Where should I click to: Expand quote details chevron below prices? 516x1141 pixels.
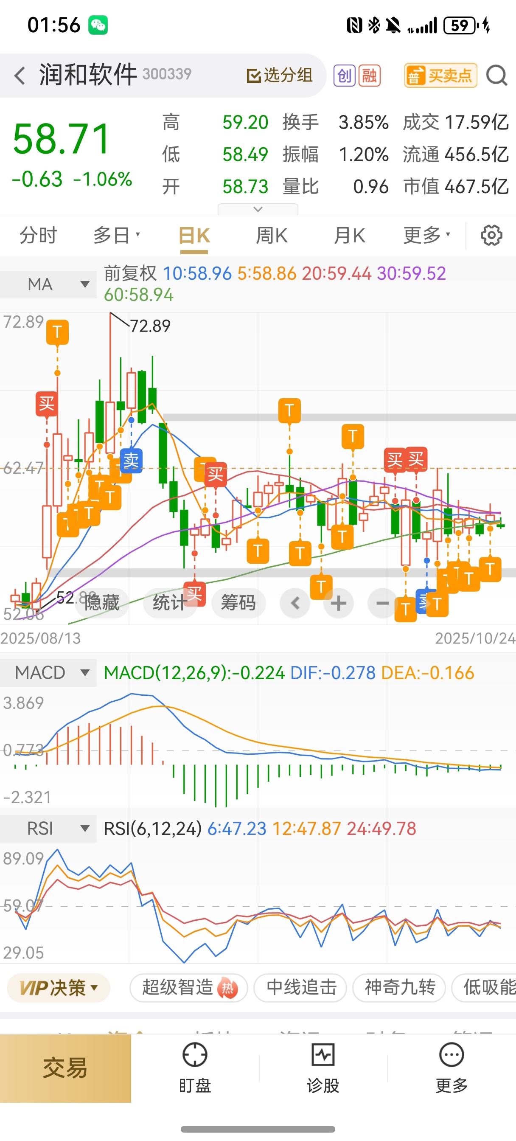tap(258, 209)
